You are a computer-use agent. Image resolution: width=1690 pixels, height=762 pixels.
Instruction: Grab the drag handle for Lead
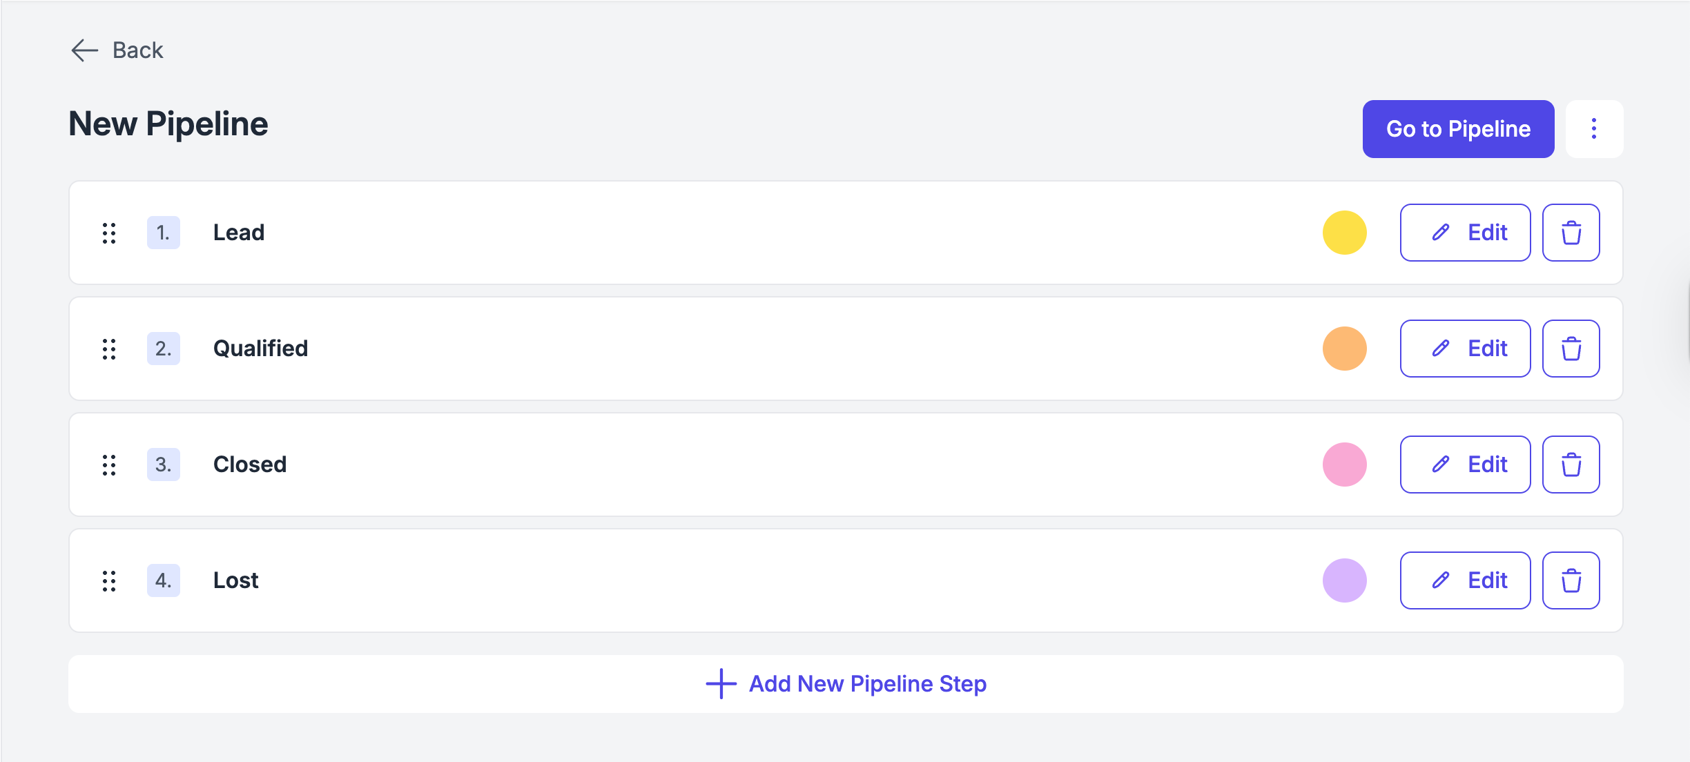[x=109, y=233]
